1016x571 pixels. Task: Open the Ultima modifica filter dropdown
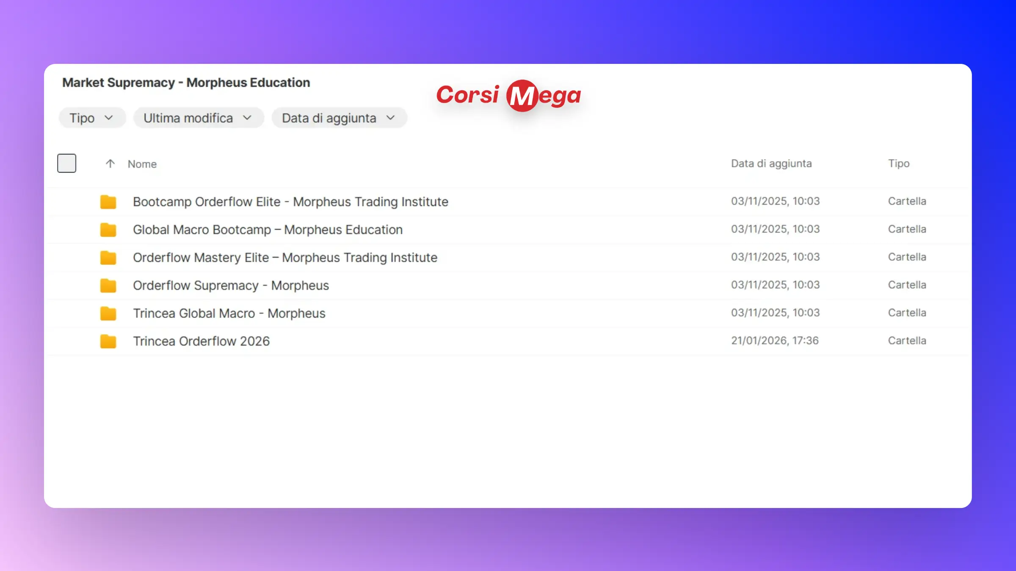198,118
